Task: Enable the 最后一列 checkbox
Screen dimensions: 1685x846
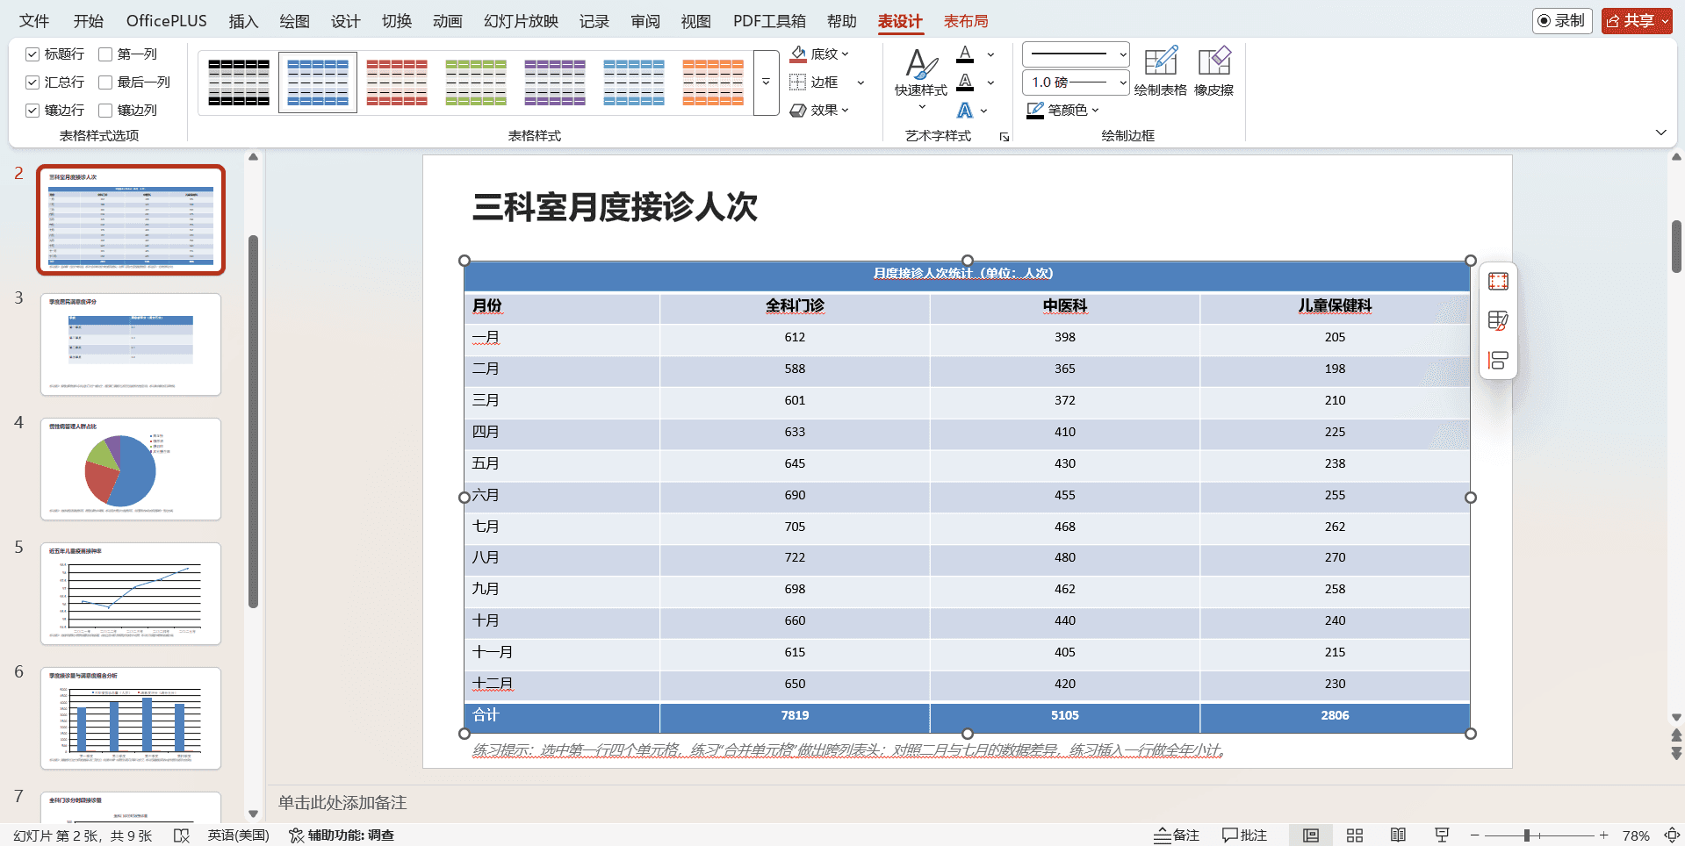Action: click(x=105, y=82)
